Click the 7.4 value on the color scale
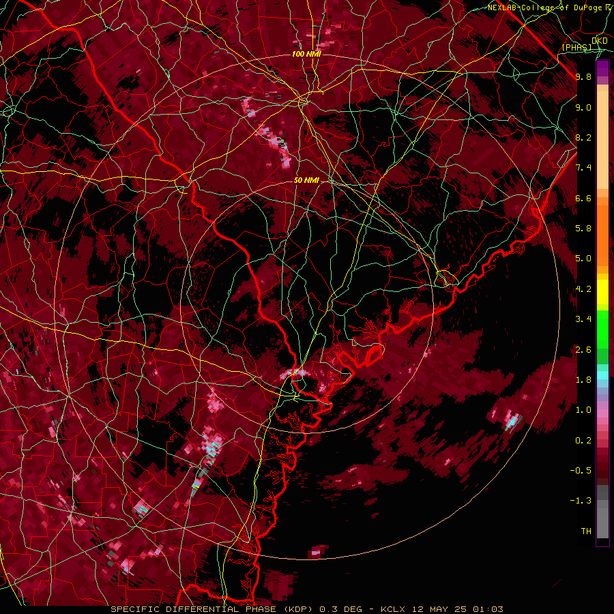 (583, 168)
